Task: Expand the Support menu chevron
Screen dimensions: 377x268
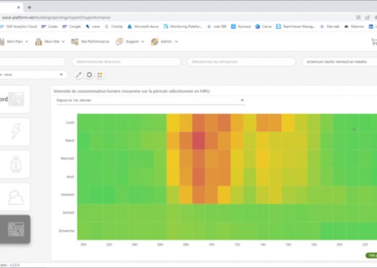Action: (x=143, y=42)
